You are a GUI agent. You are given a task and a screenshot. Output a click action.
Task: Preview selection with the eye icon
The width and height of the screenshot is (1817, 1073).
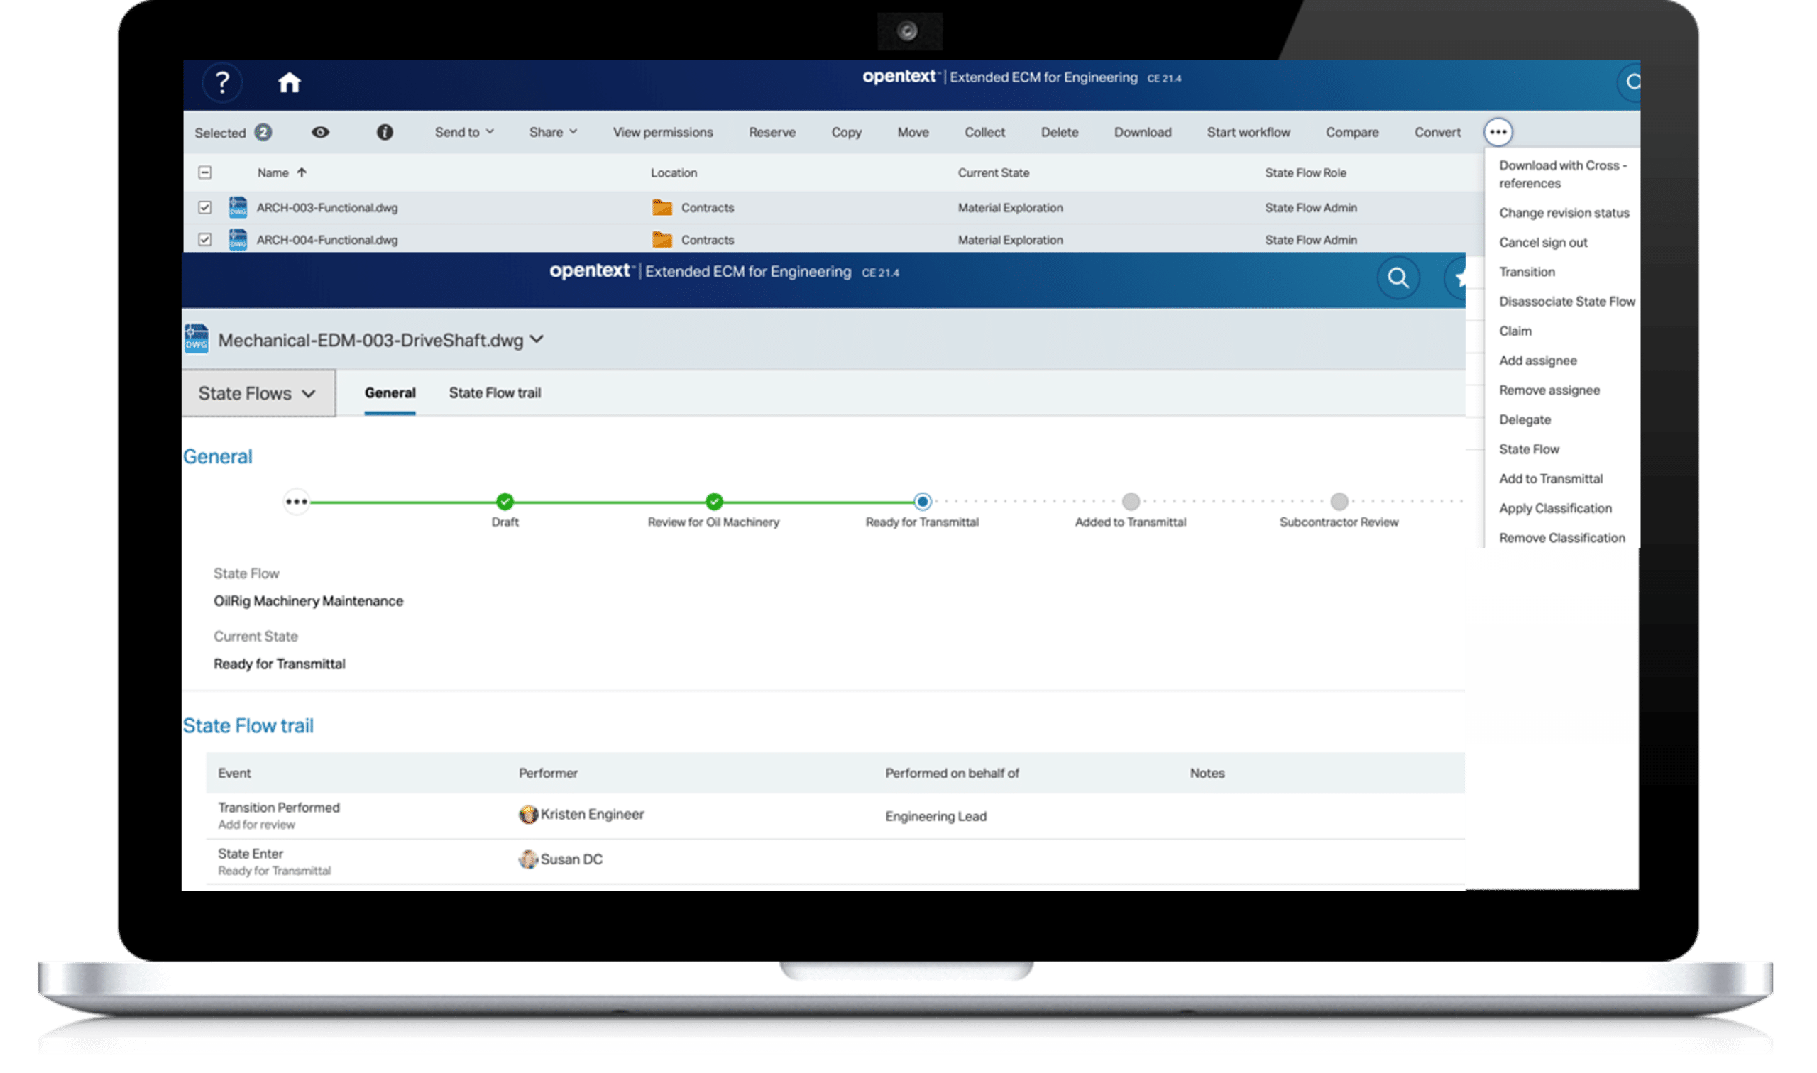(320, 132)
